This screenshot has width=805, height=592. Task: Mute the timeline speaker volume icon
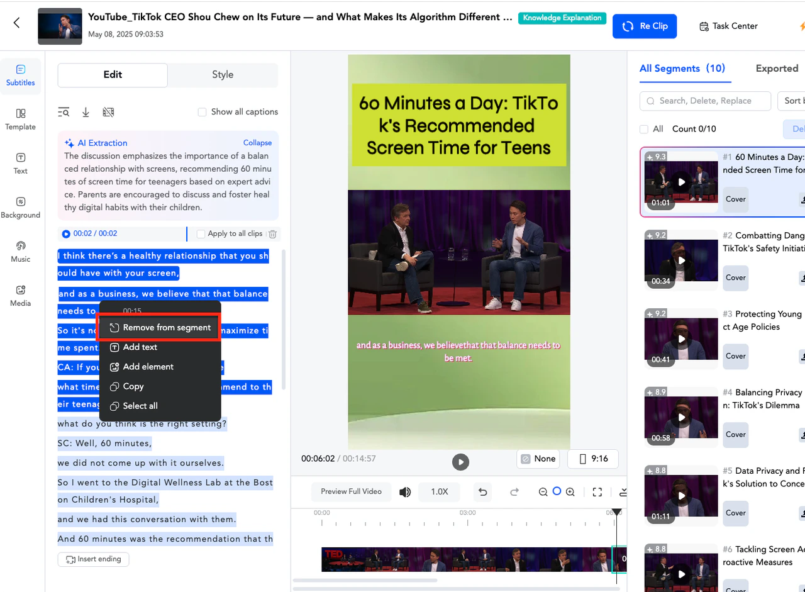point(406,492)
